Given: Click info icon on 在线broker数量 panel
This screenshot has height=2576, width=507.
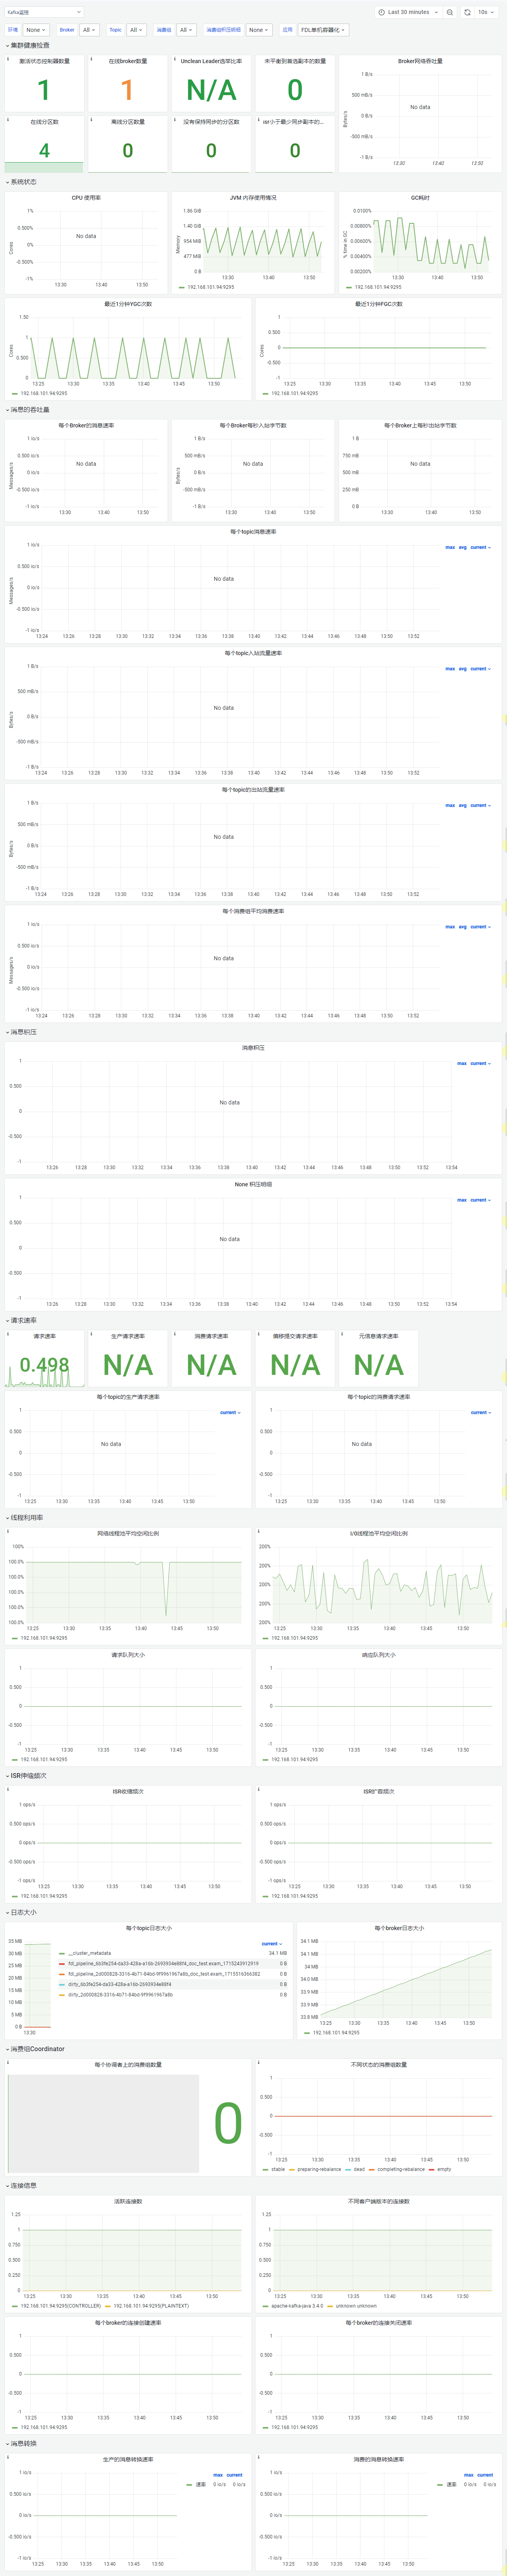Looking at the screenshot, I should (92, 59).
